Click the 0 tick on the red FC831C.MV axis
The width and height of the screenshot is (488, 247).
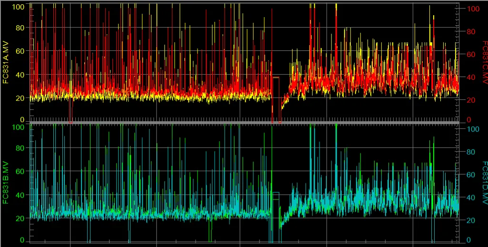[468, 120]
